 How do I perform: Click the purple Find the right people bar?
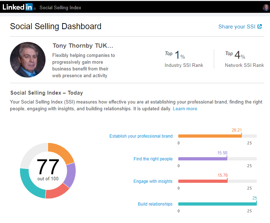(202, 159)
